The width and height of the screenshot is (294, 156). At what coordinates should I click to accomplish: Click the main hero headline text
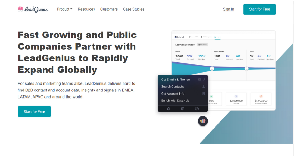click(77, 52)
